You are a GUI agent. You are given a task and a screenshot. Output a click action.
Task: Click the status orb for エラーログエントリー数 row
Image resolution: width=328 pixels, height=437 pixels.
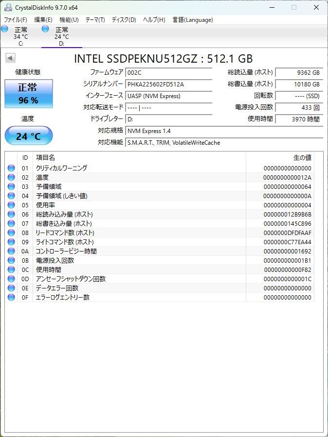coord(11,297)
